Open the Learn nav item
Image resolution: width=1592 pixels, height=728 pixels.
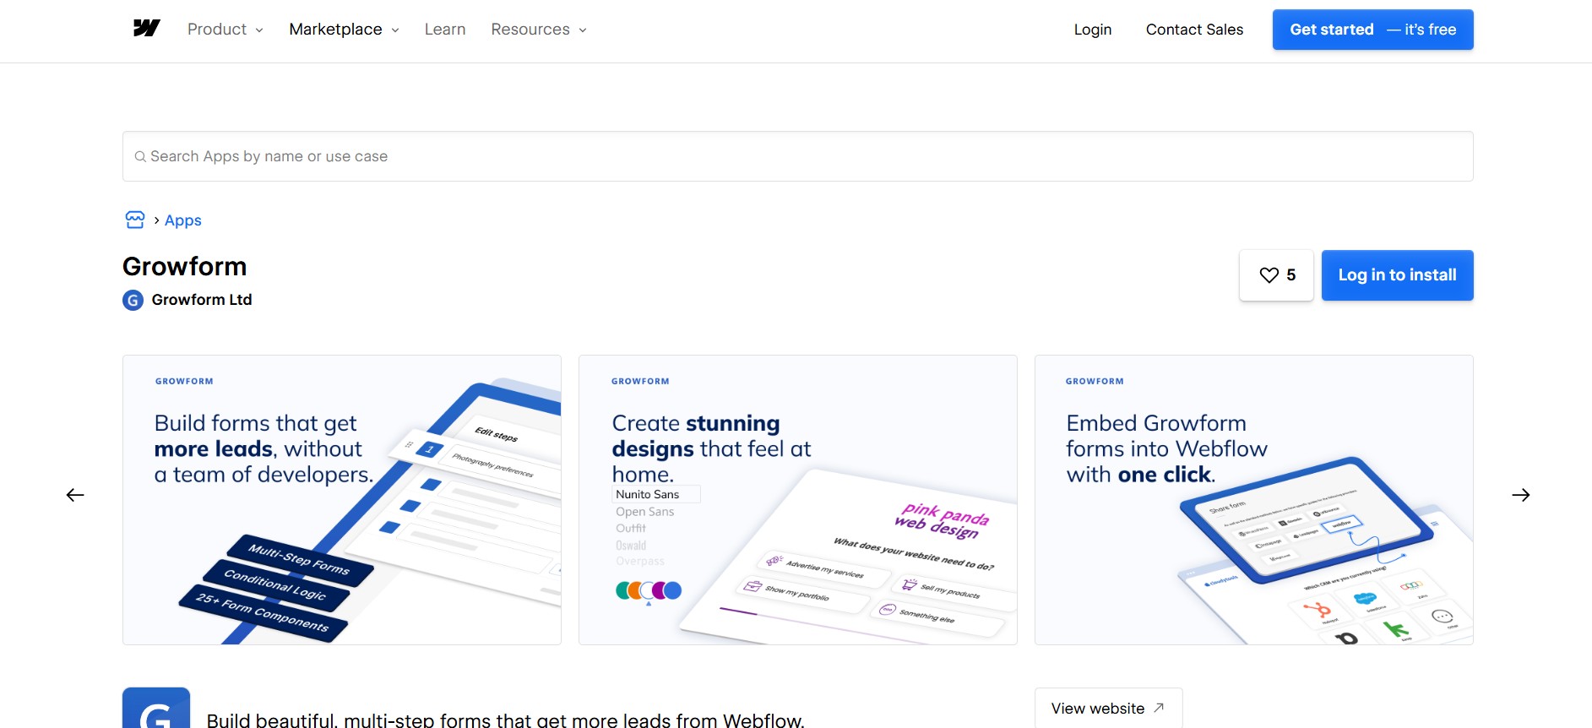[x=445, y=30]
